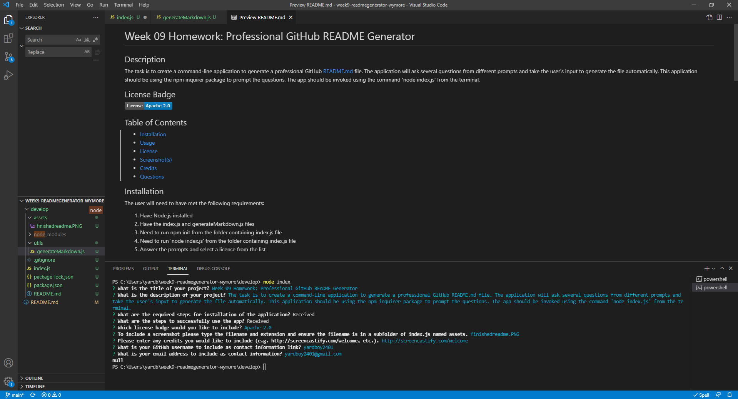Click the Spell checker status item
This screenshot has height=399, width=738.
pyautogui.click(x=701, y=395)
